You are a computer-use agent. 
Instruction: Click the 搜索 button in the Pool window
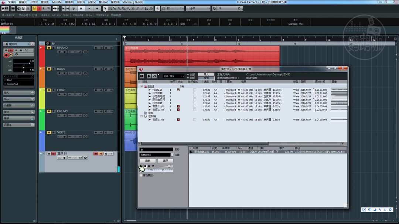(x=147, y=161)
